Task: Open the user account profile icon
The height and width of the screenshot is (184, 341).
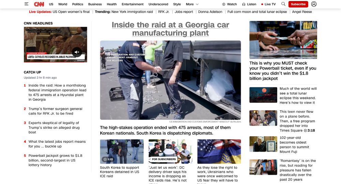Action: (314, 4)
